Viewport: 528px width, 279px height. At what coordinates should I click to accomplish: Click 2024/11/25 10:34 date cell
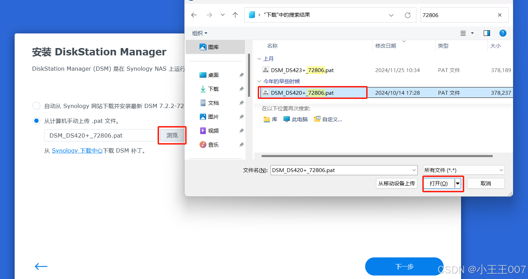pyautogui.click(x=398, y=70)
